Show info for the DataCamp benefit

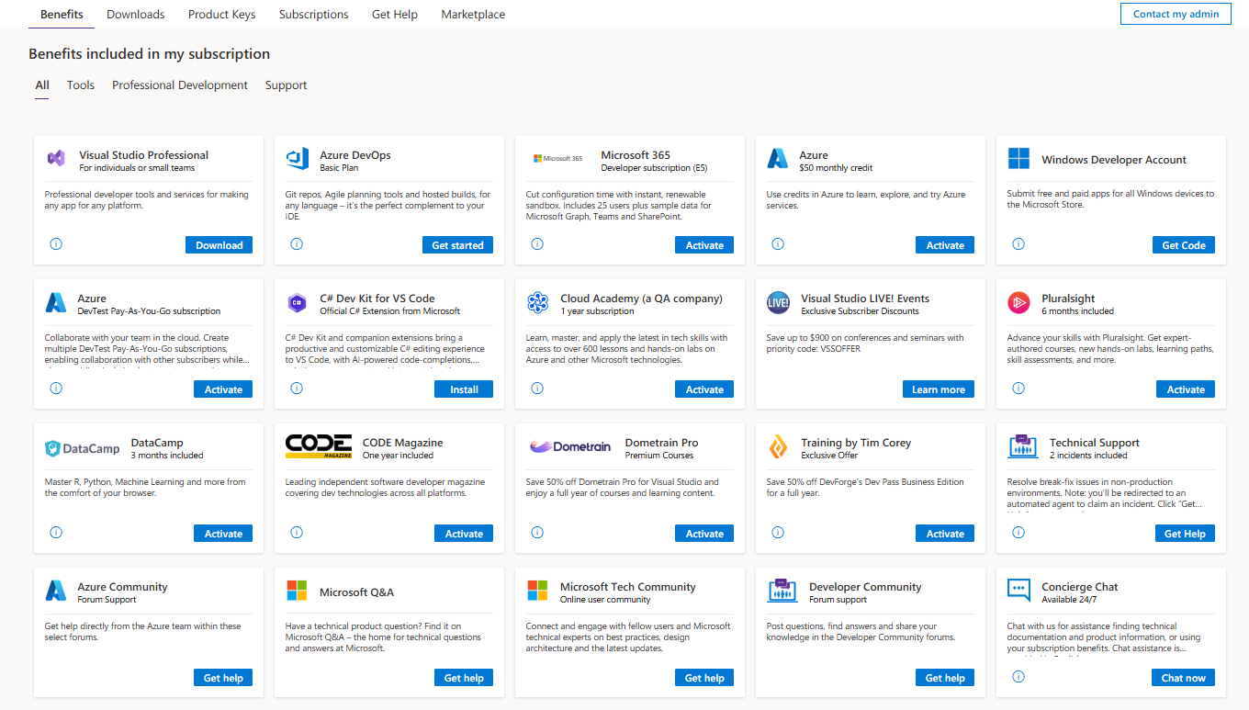point(56,533)
